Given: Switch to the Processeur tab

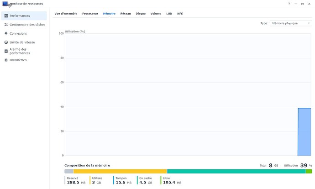Looking at the screenshot, I should (90, 14).
